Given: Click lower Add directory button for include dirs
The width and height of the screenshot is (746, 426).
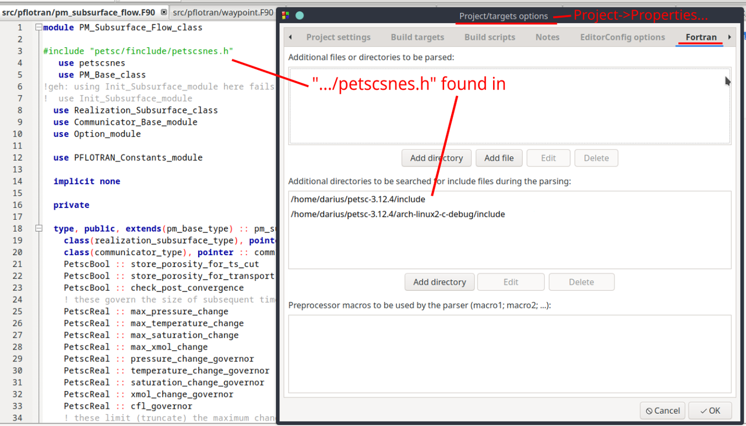Looking at the screenshot, I should pyautogui.click(x=439, y=282).
